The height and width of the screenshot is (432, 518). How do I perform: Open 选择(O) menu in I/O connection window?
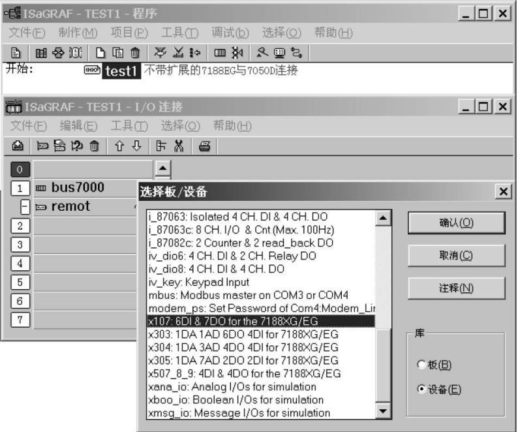tap(180, 125)
